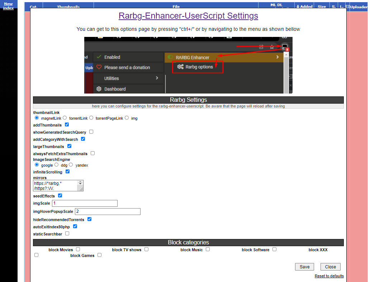Select img for thumbnailLink
This screenshot has height=282, width=370.
click(127, 118)
